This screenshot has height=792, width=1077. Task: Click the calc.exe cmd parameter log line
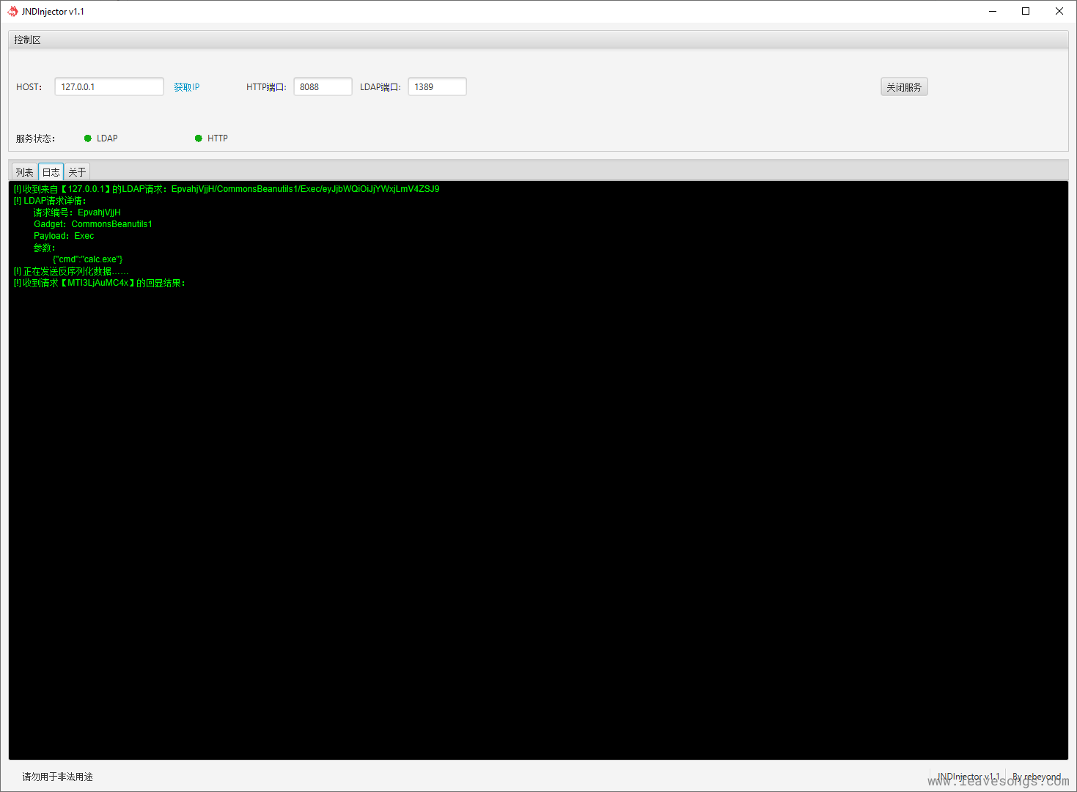coord(88,259)
